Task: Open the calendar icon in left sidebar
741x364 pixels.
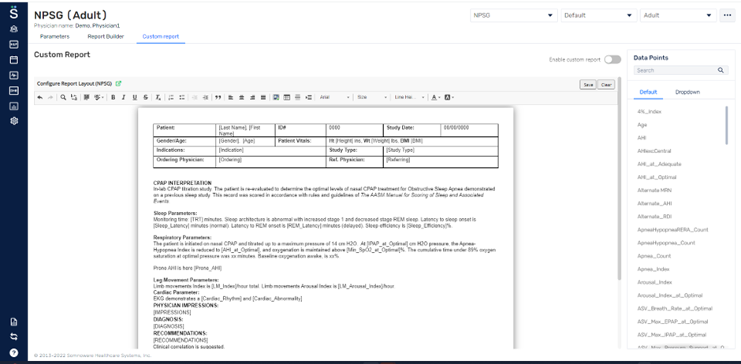Action: click(13, 60)
